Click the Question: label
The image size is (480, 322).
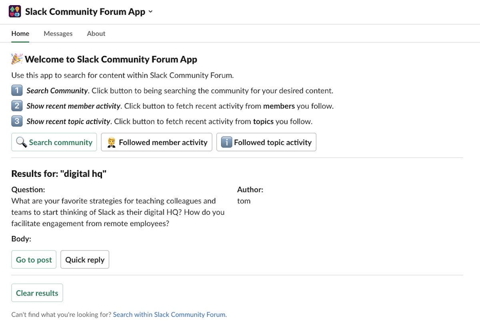click(28, 190)
